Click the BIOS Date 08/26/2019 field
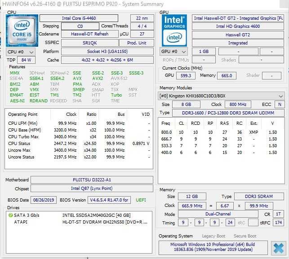289x259 pixels. [44, 200]
